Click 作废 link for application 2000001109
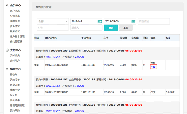 (153, 67)
